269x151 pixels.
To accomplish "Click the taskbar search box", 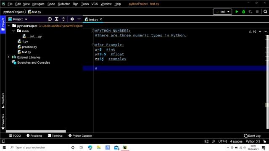I will click(38, 147).
